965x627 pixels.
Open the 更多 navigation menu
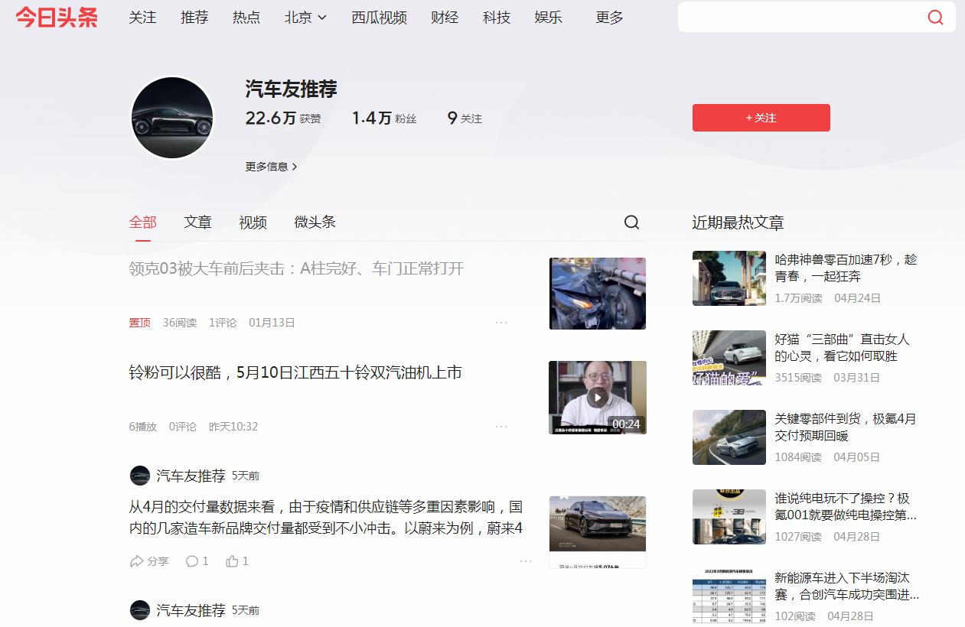(609, 17)
